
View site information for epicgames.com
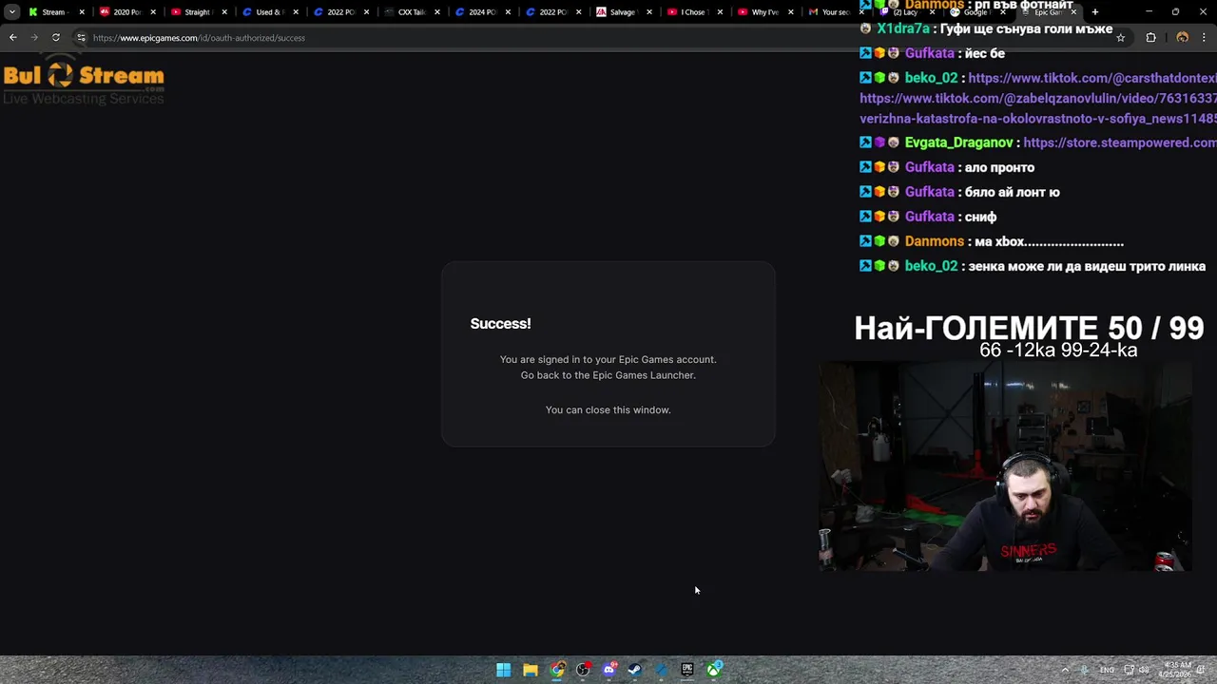pyautogui.click(x=81, y=37)
